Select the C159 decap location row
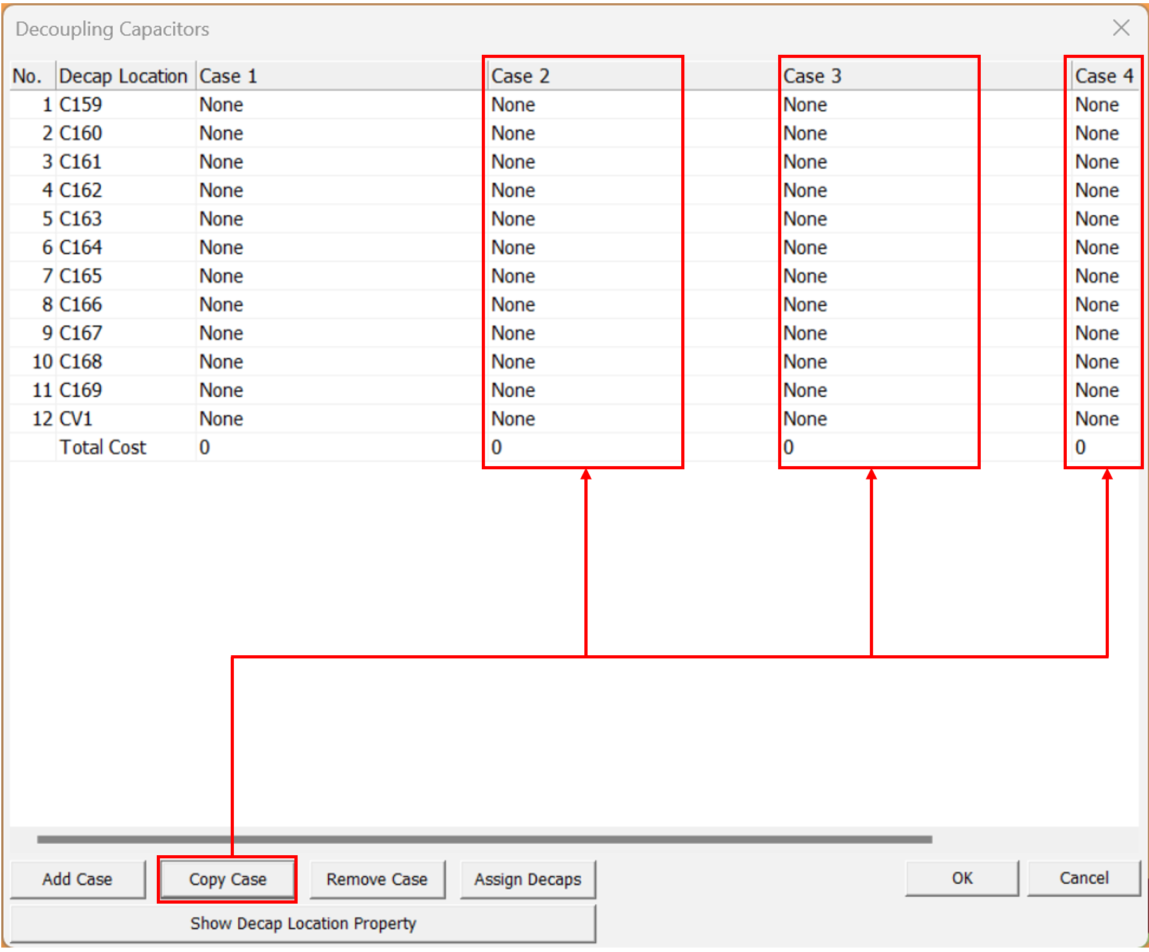Screen dimensions: 1149x952 (x=81, y=105)
